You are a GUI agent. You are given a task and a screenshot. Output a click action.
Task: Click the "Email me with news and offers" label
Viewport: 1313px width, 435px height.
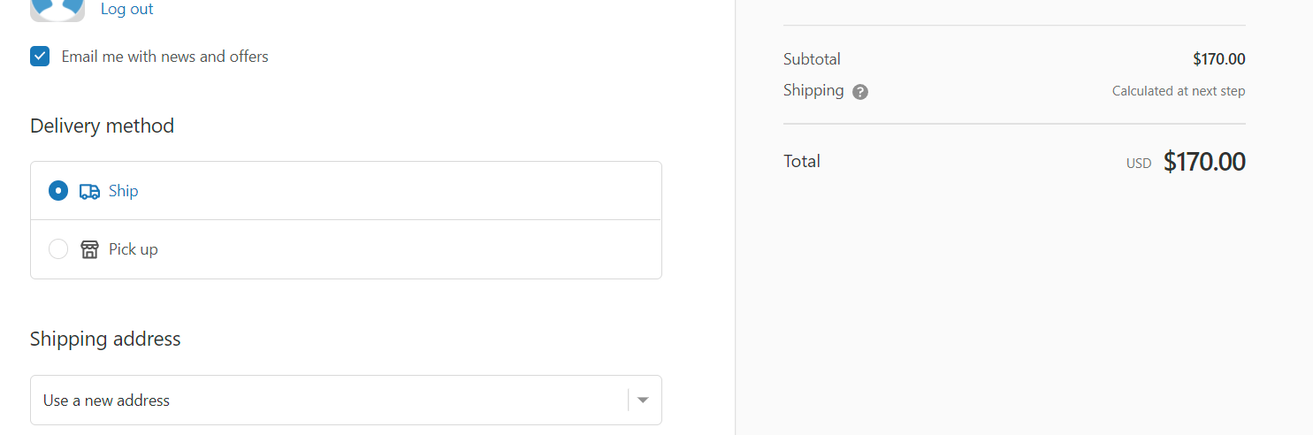coord(164,57)
